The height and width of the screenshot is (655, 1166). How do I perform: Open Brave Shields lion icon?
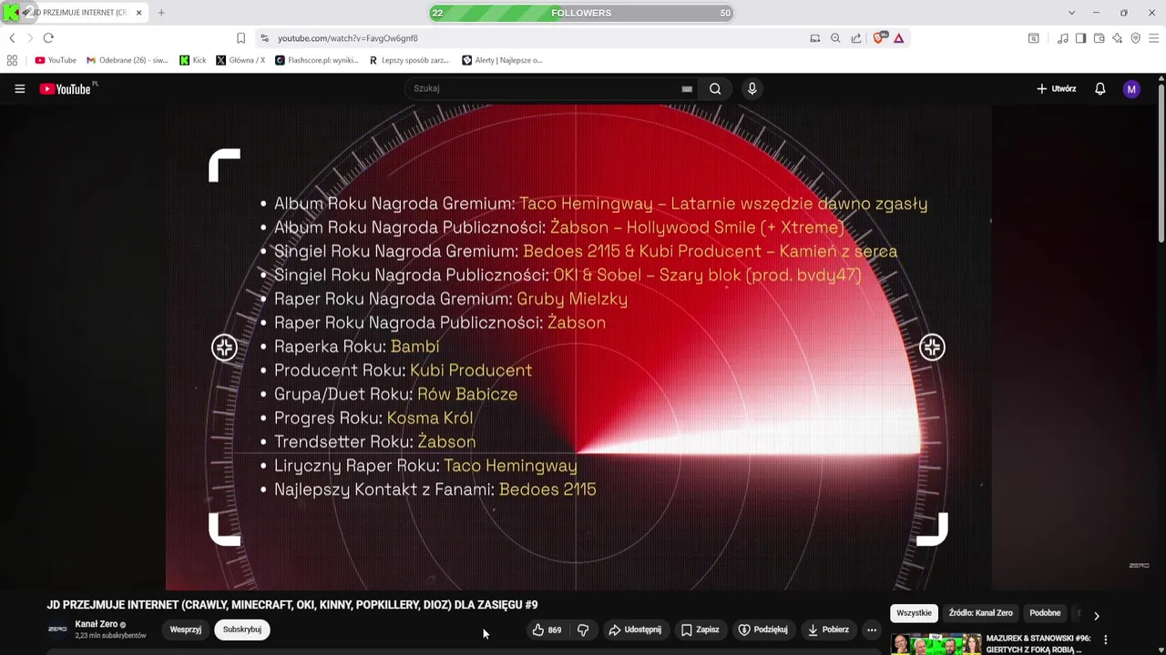879,38
